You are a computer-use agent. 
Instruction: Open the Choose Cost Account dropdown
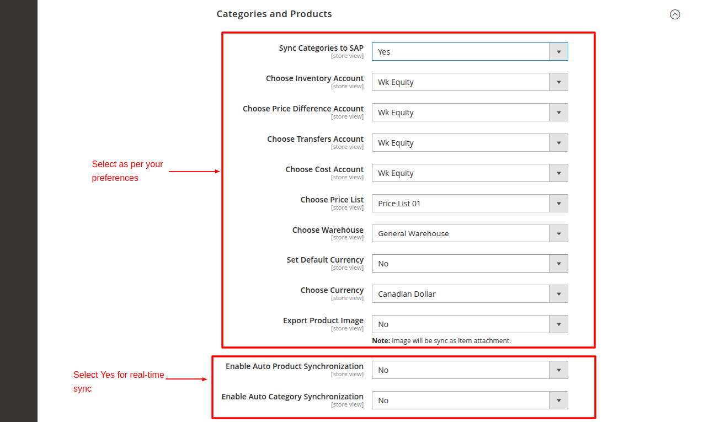[x=559, y=173]
